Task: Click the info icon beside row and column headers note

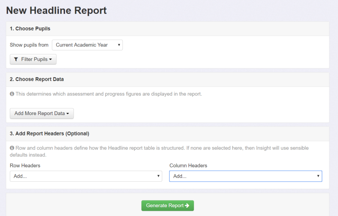Action: pyautogui.click(x=12, y=148)
